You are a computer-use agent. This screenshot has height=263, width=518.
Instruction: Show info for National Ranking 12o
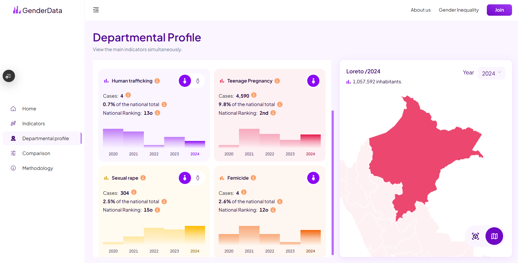point(273,210)
